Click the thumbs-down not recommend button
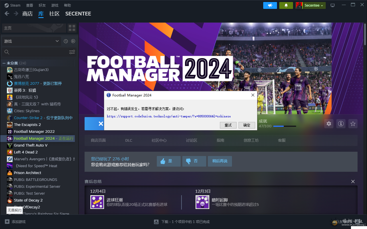This screenshot has width=367, height=229. pyautogui.click(x=194, y=161)
